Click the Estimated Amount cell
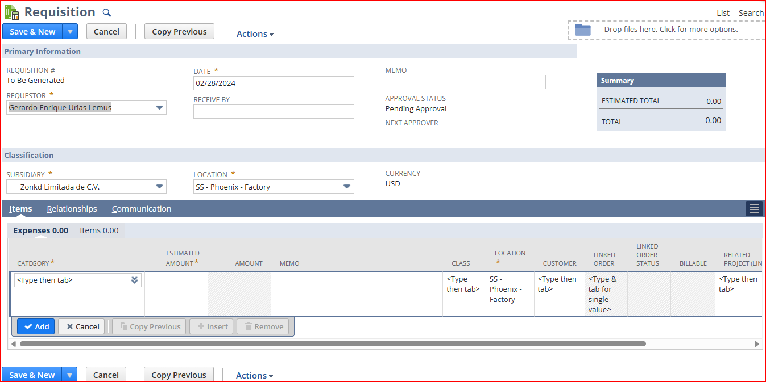This screenshot has width=766, height=382. pyautogui.click(x=176, y=294)
